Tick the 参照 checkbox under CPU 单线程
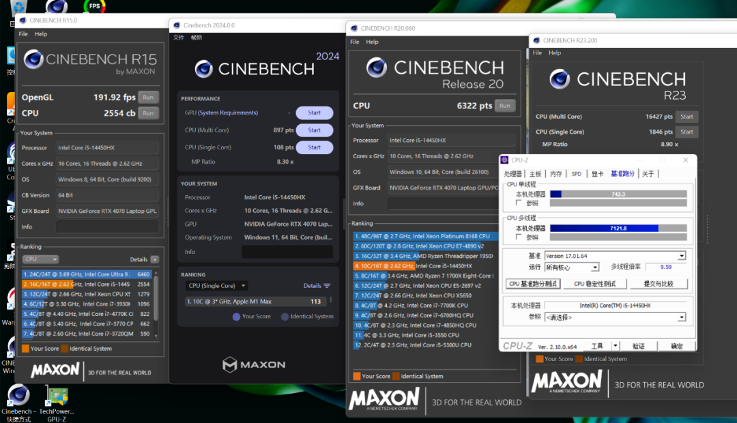The image size is (737, 423). click(519, 203)
